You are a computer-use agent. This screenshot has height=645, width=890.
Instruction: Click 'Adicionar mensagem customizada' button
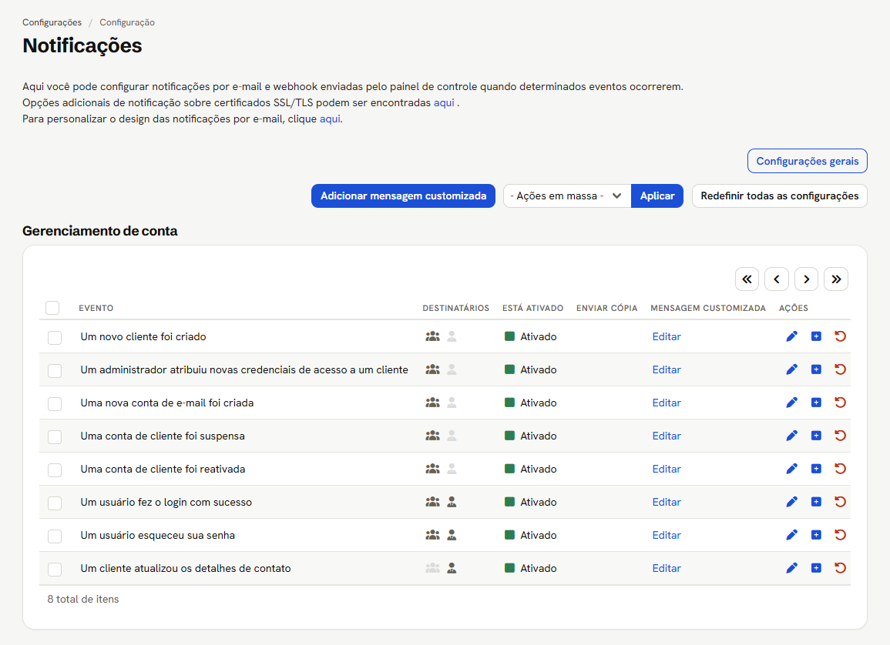point(403,196)
